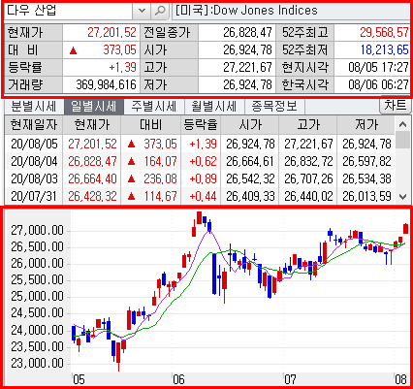Click the 06 month marker on chart axis

pyautogui.click(x=178, y=379)
